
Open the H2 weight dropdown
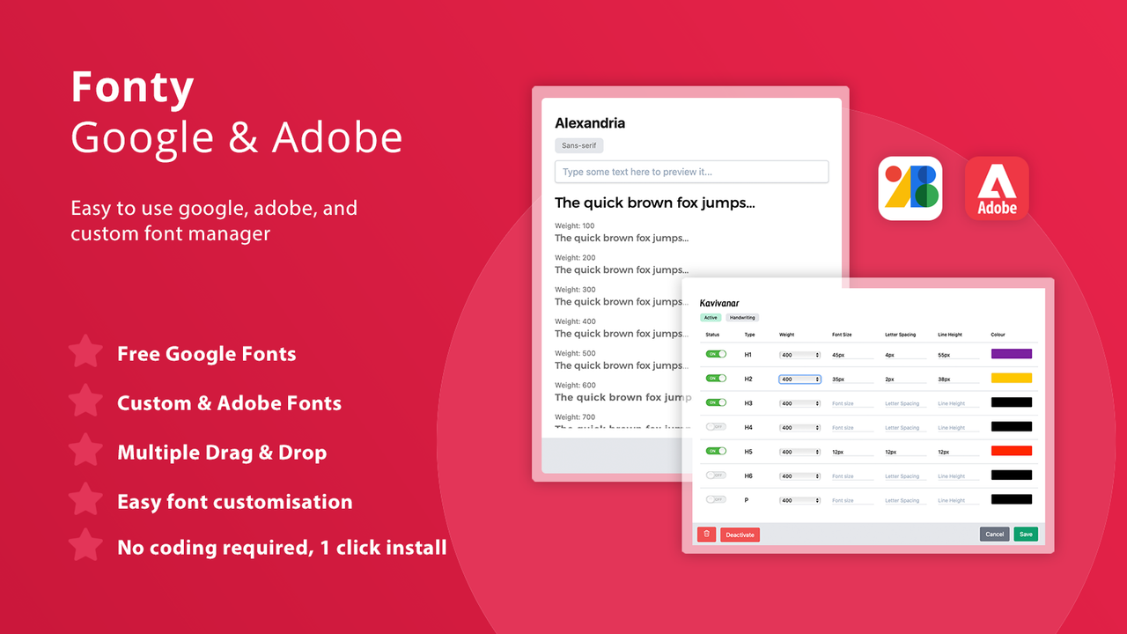tap(800, 380)
